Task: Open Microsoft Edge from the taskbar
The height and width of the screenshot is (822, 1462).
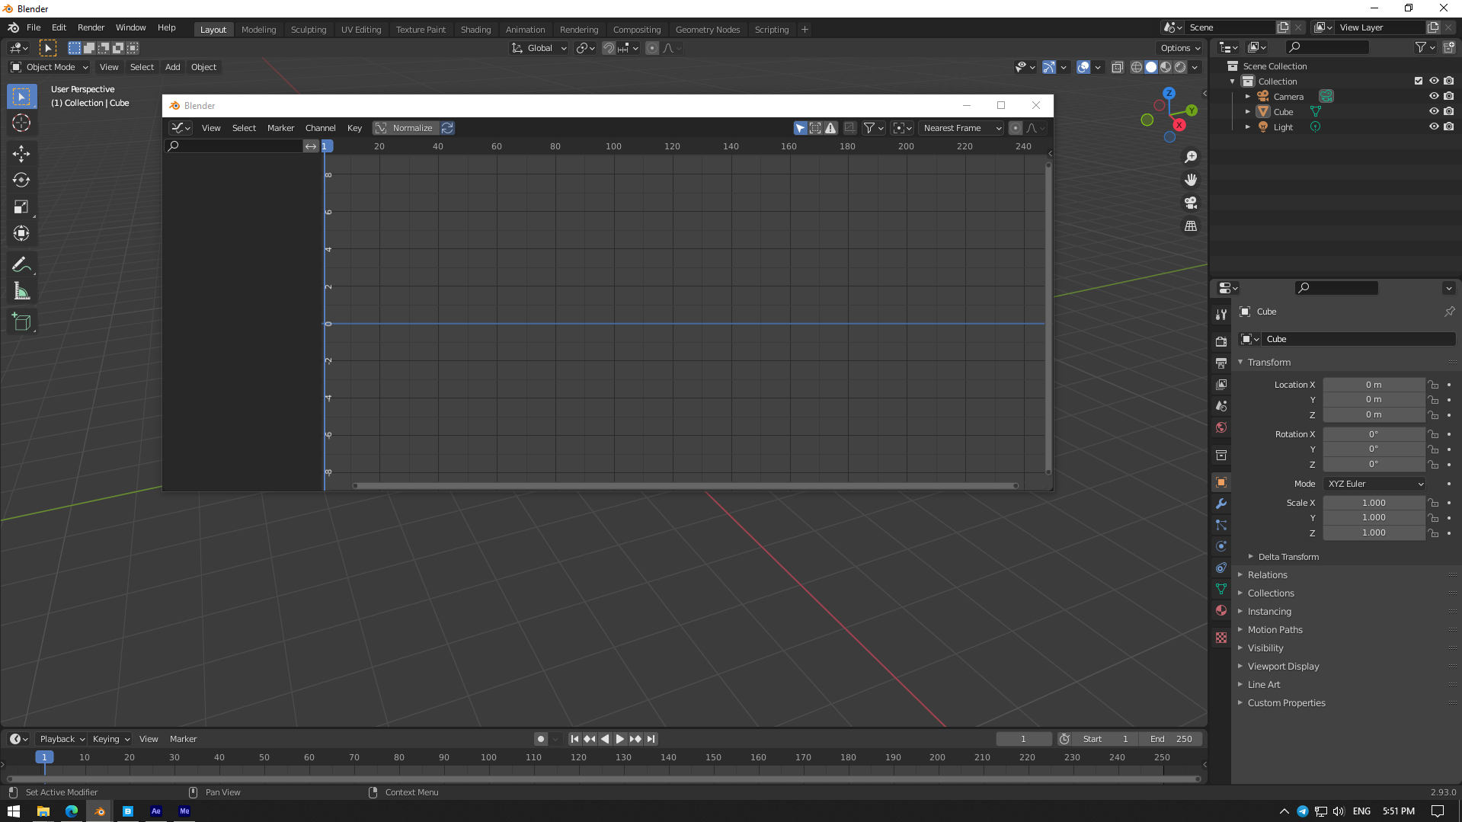Action: click(71, 811)
